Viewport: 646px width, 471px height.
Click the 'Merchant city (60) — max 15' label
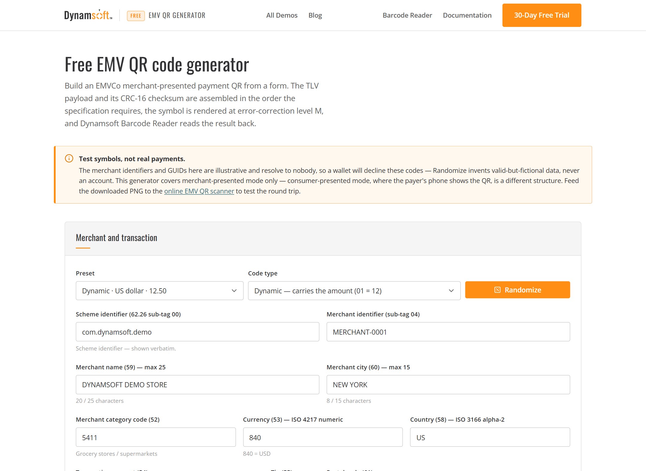point(368,367)
